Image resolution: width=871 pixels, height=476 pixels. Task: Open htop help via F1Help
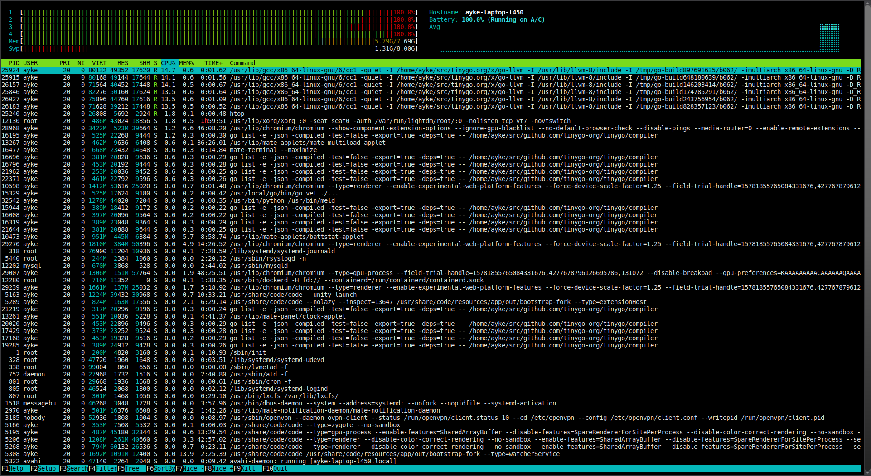pos(11,469)
